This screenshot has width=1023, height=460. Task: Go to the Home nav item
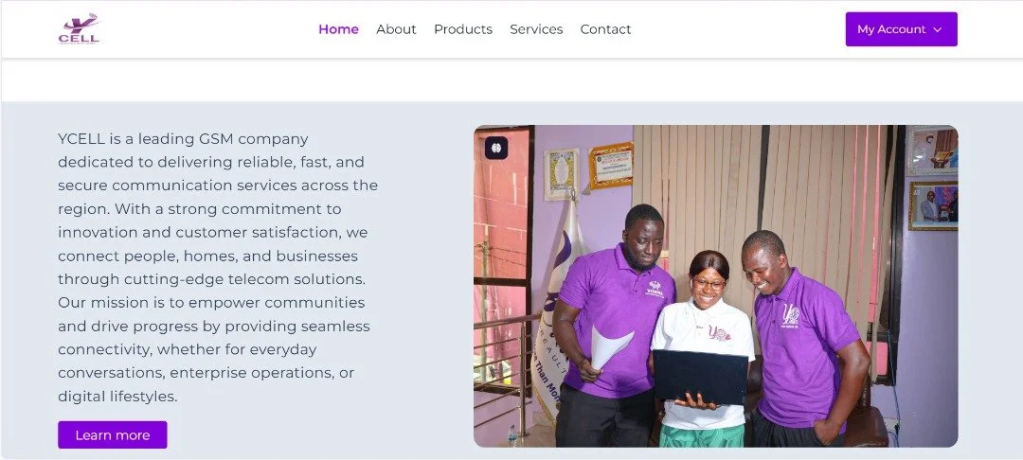[338, 29]
